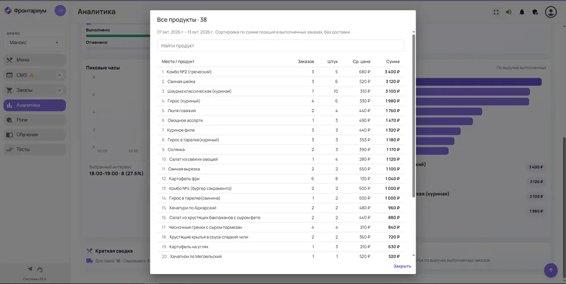Open the user profile avatar
Viewport: 566px width, 284px height.
551,12
